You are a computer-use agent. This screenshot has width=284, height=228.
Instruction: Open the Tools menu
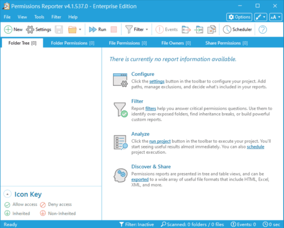(x=39, y=17)
